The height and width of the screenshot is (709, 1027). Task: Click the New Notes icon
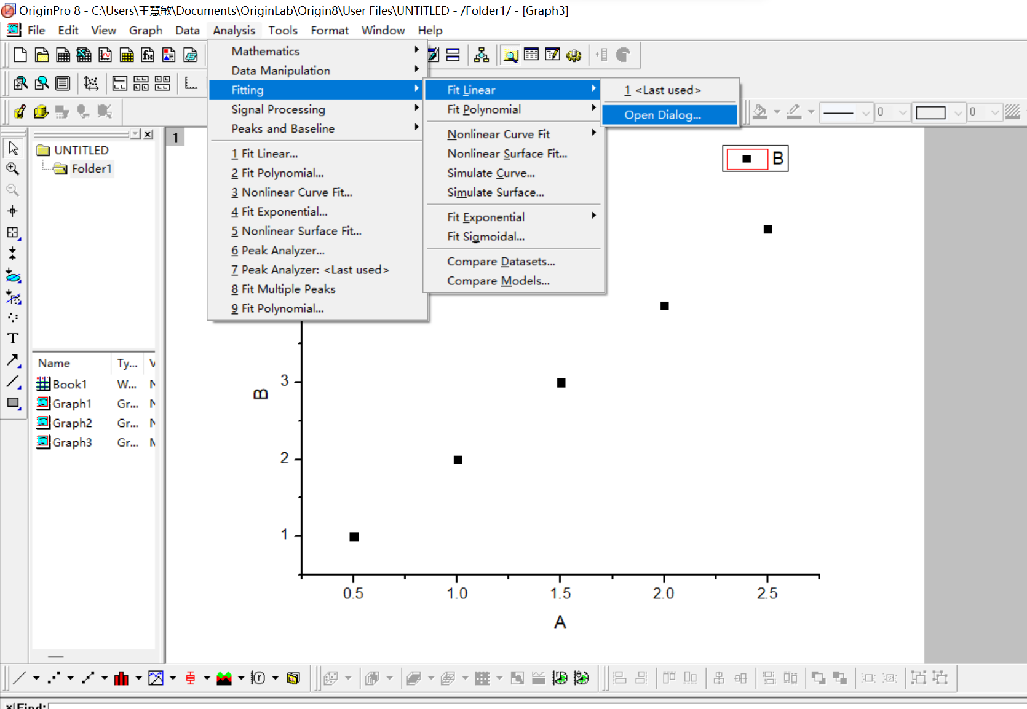click(x=191, y=55)
